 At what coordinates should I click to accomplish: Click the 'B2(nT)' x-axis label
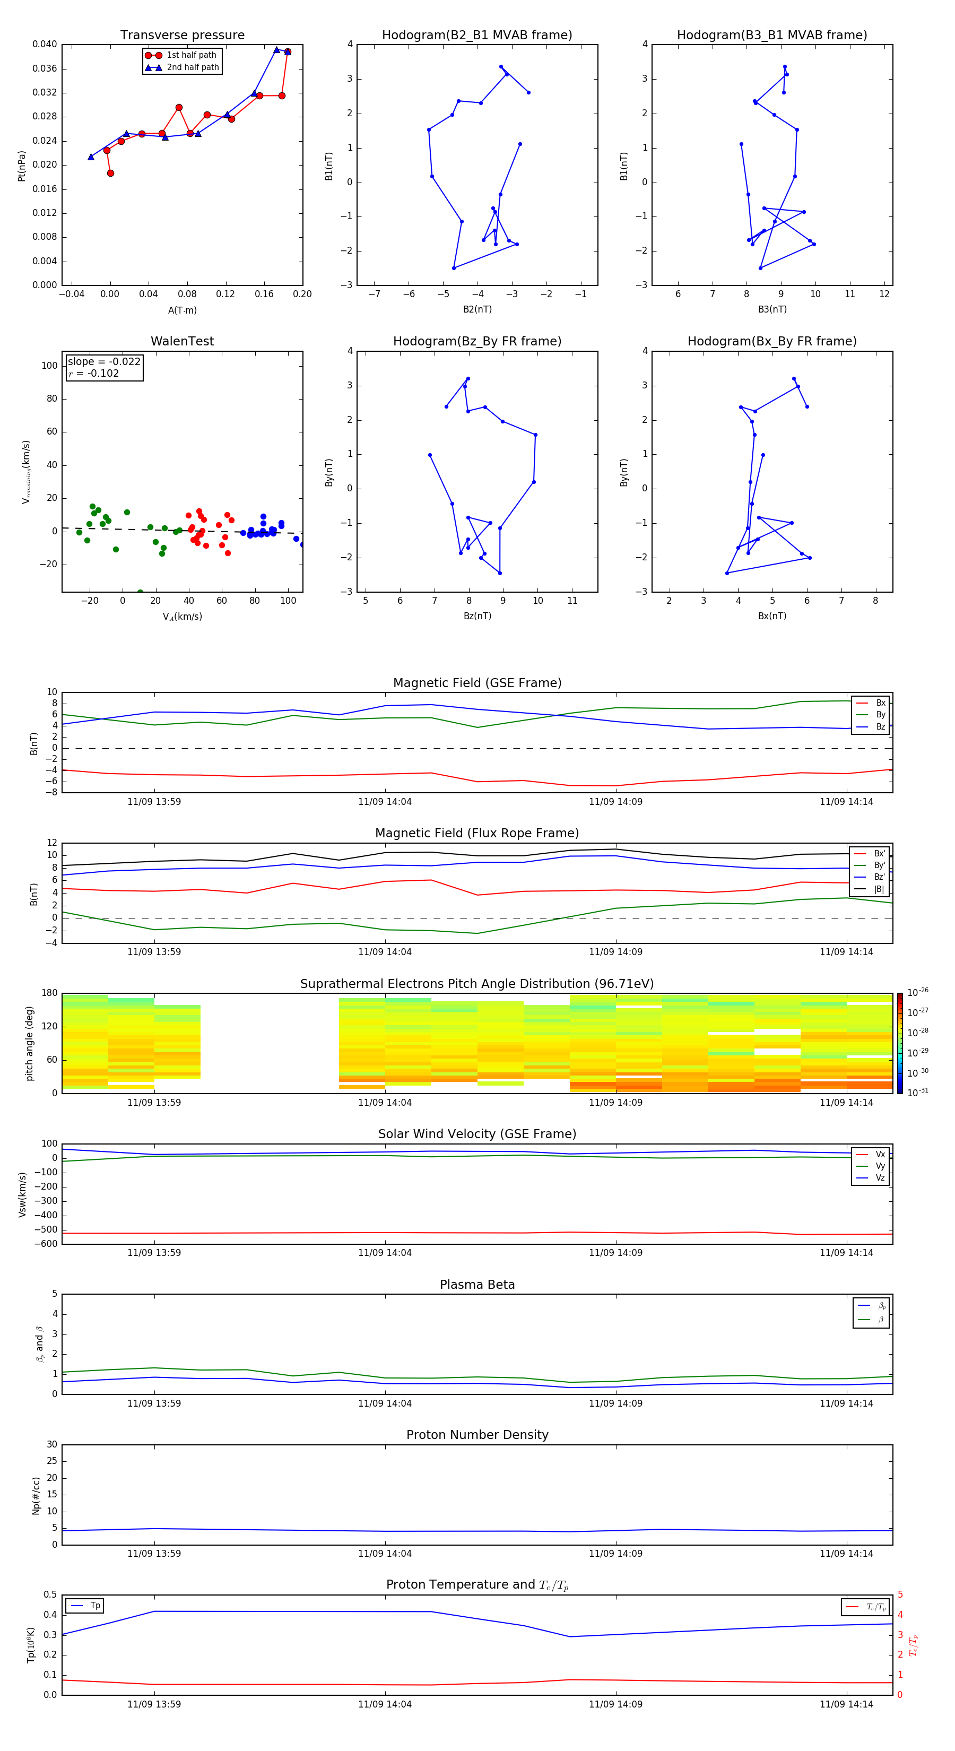tap(477, 309)
